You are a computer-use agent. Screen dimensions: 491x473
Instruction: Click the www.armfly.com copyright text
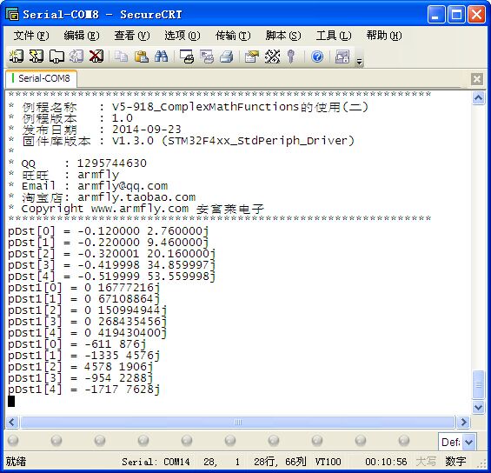point(140,209)
